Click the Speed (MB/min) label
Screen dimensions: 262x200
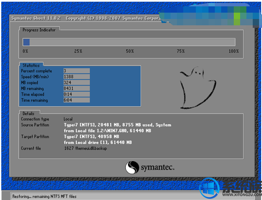click(x=35, y=77)
